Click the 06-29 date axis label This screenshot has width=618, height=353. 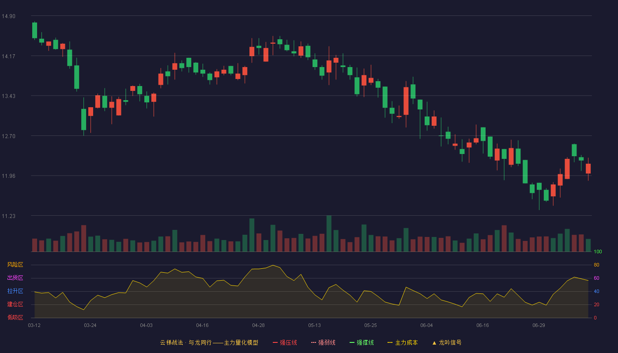(539, 325)
